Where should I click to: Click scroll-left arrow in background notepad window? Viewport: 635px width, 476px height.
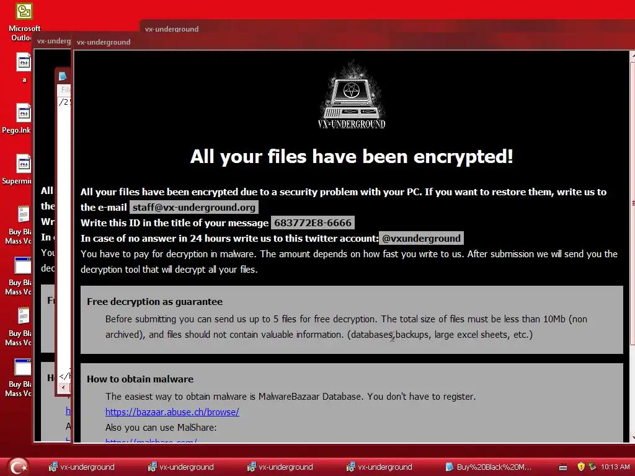(x=63, y=387)
